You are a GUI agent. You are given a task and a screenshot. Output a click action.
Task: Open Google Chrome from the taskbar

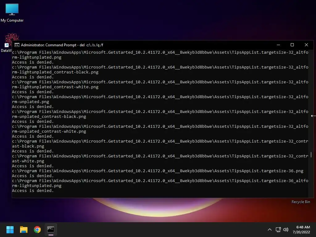[x=37, y=230]
